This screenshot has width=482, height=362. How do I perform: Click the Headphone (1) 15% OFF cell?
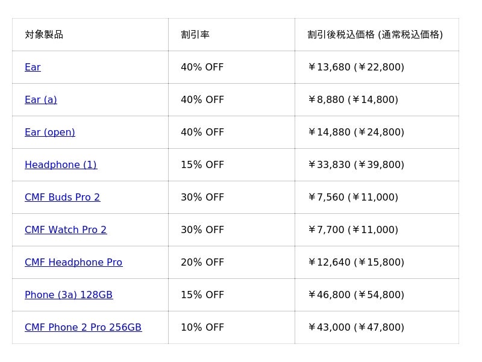pos(202,165)
